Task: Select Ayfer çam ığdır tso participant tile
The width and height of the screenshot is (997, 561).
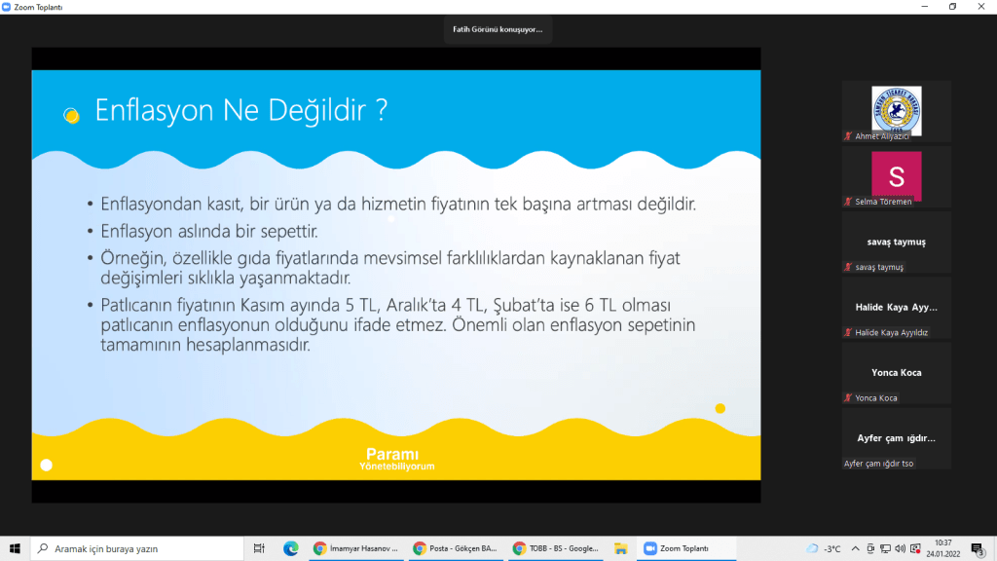Action: coord(896,439)
